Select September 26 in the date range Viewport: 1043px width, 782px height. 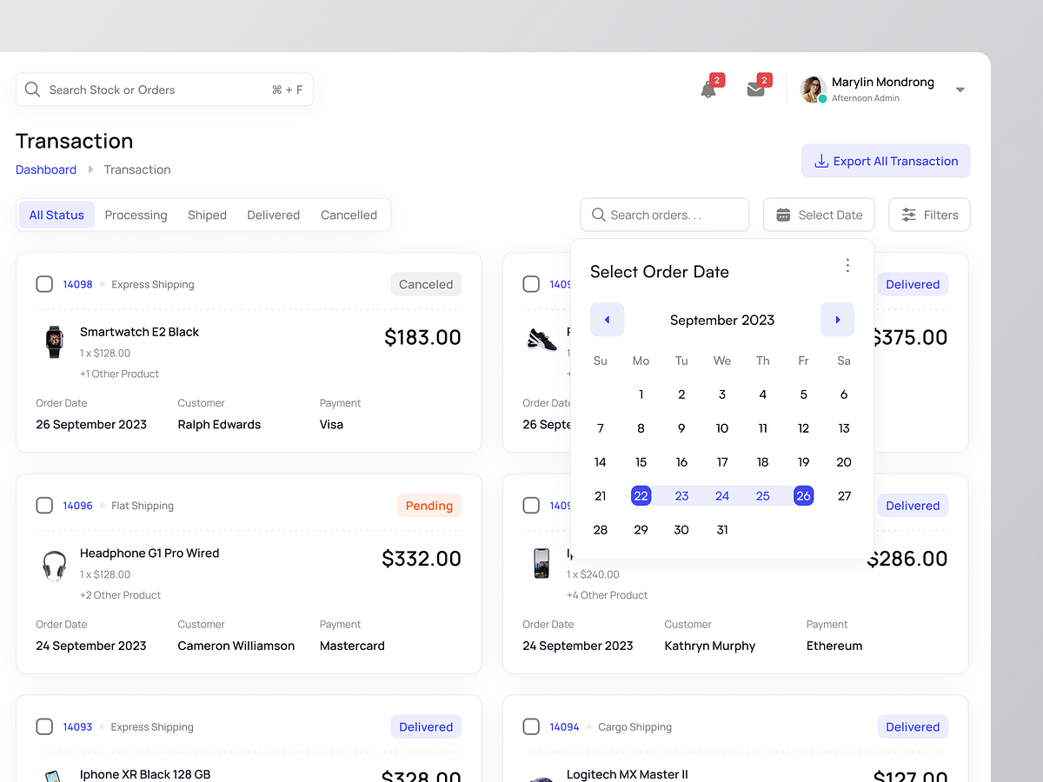(x=803, y=495)
